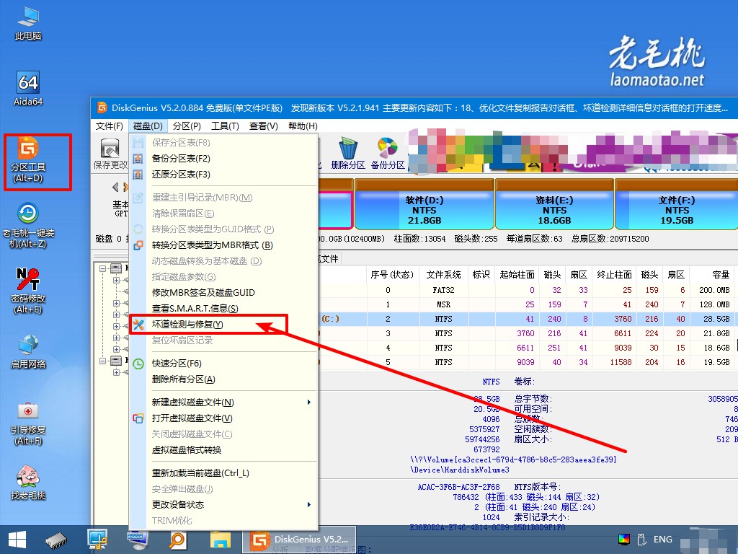This screenshot has width=738, height=554.
Task: Launch 老毛桃一键装机 desktop icon
Action: (x=28, y=225)
